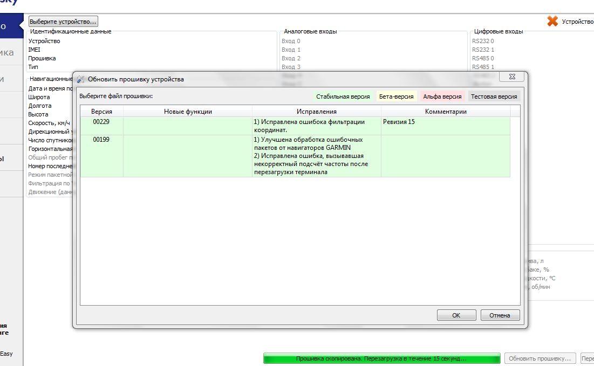Click the 'Комментарии' column header
This screenshot has width=594, height=366.
pos(446,112)
